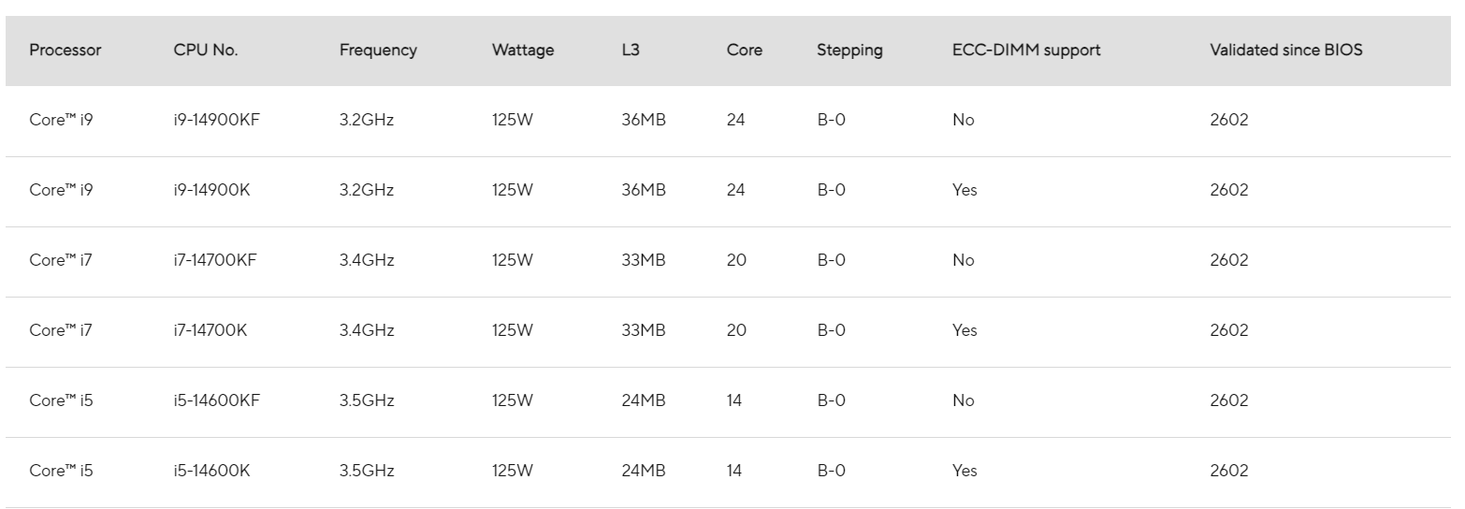Click the Yes ECC value for i5-14600K

pyautogui.click(x=965, y=471)
